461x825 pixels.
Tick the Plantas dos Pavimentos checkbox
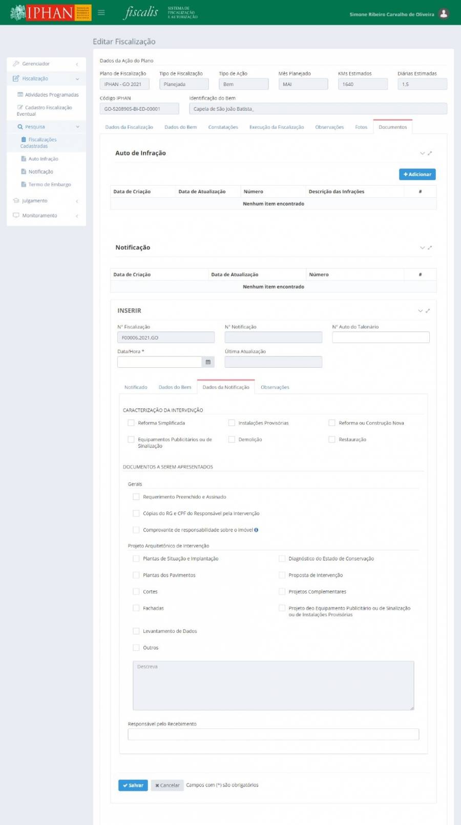click(x=136, y=575)
